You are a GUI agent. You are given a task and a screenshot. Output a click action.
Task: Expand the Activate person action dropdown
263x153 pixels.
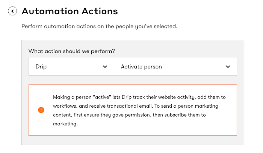[175, 67]
